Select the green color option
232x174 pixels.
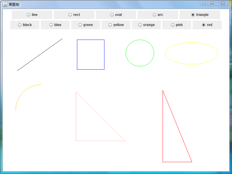pos(80,25)
